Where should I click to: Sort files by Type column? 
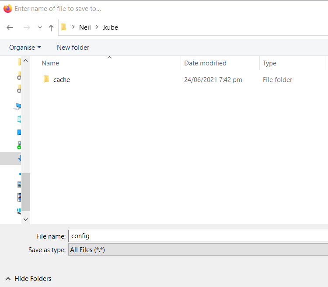tap(269, 63)
